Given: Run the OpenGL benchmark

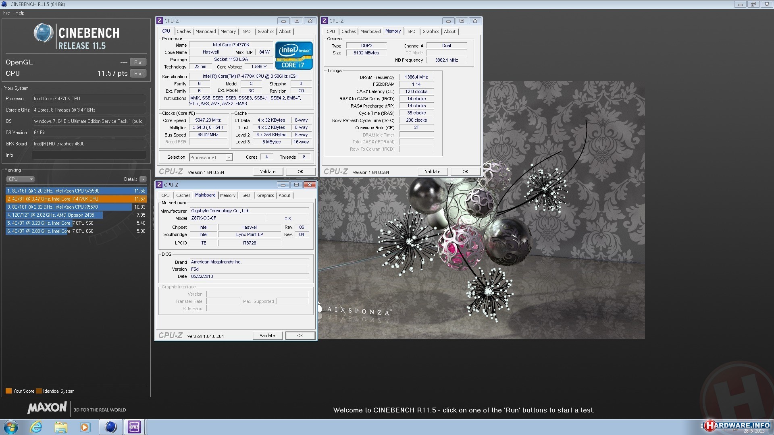Looking at the screenshot, I should (x=138, y=62).
